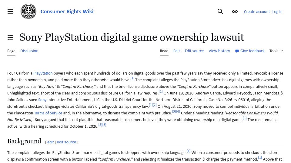This screenshot has width=291, height=163.
Task: Open citation [1] after otherwise would have
Action: [x=132, y=78]
